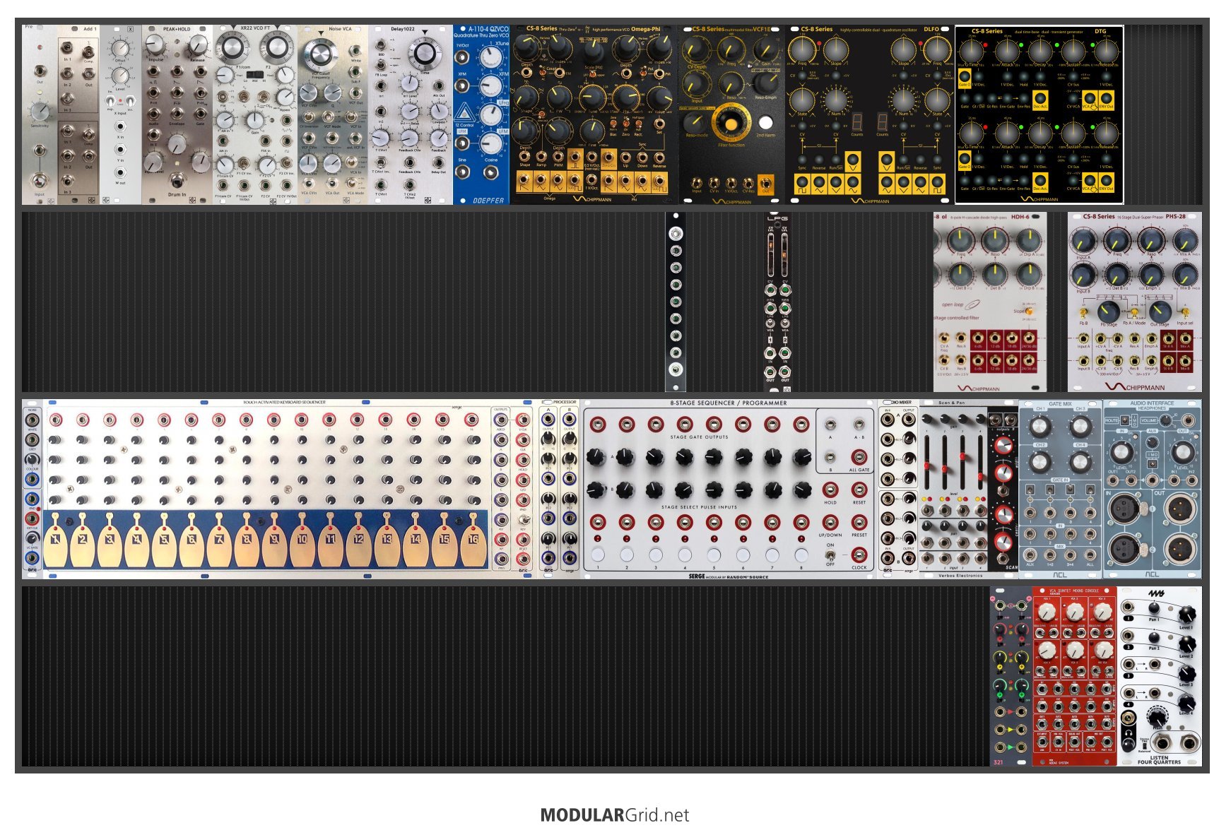Image resolution: width=1231 pixels, height=830 pixels.
Task: Select the red VCA Quintet Mixing Console module
Action: pyautogui.click(x=1075, y=676)
